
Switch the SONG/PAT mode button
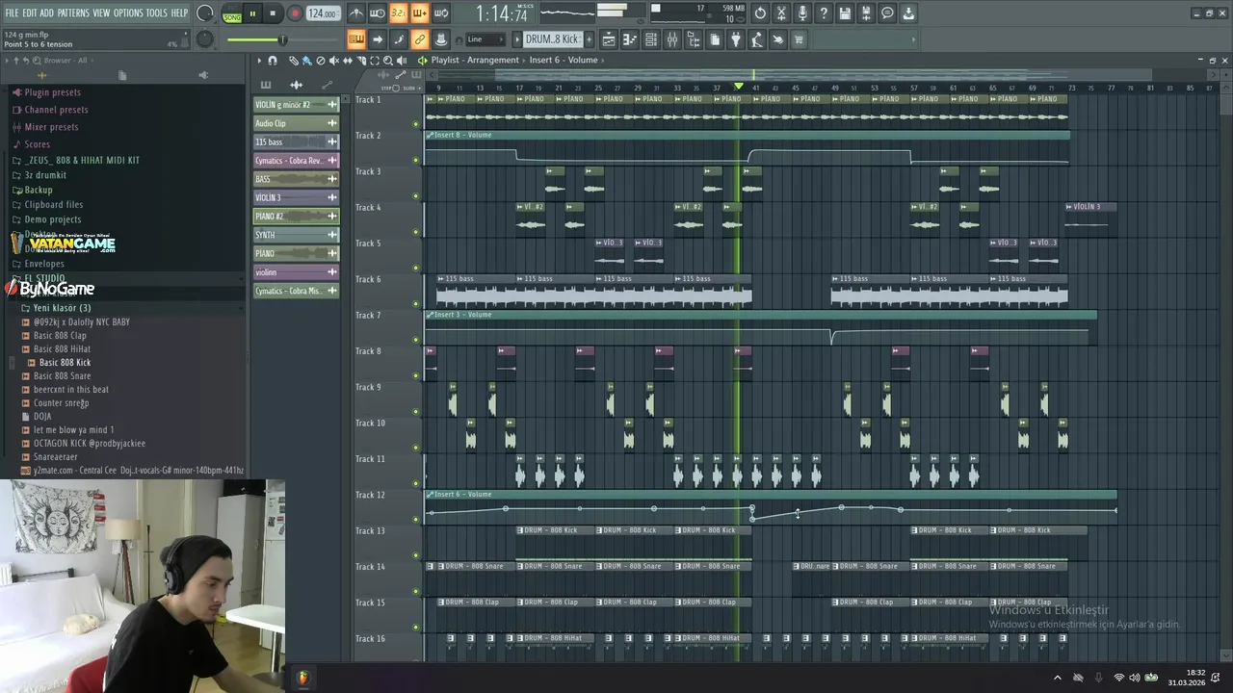[232, 13]
